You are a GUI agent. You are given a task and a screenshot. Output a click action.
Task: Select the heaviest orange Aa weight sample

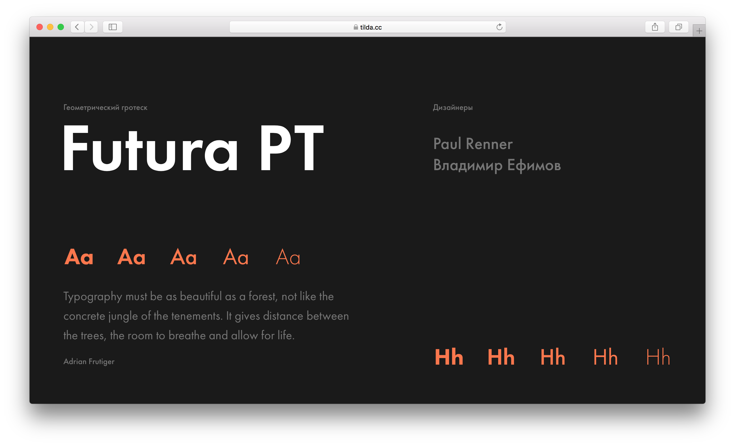coord(79,257)
